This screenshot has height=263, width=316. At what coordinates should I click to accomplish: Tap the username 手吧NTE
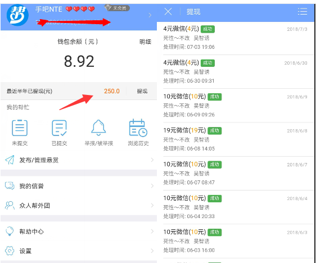(x=49, y=9)
